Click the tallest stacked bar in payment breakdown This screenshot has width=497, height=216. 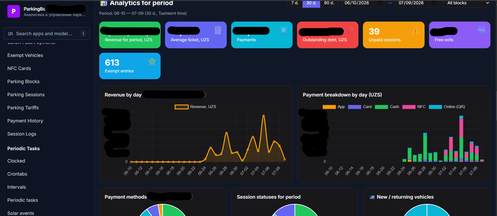pos(461,138)
